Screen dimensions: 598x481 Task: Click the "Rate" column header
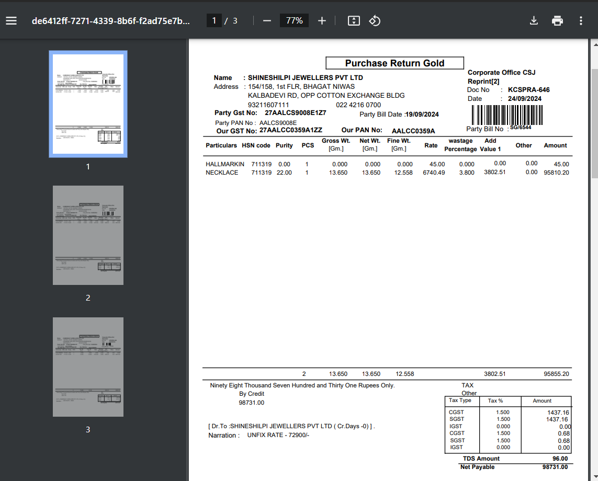431,145
